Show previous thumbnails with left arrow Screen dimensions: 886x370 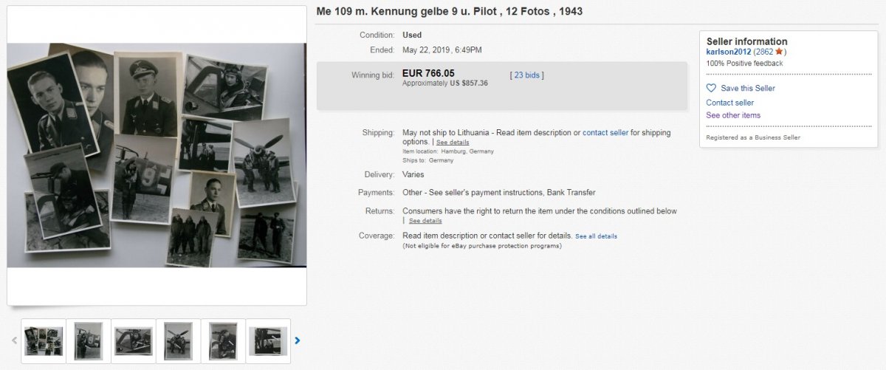coord(14,340)
